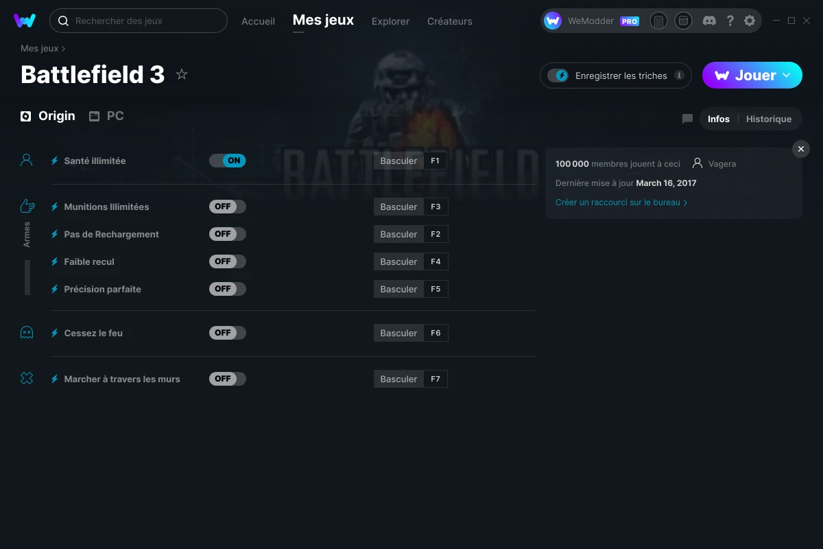Viewport: 823px width, 549px height.
Task: Switch on Cessez le feu toggle
Action: tap(228, 333)
